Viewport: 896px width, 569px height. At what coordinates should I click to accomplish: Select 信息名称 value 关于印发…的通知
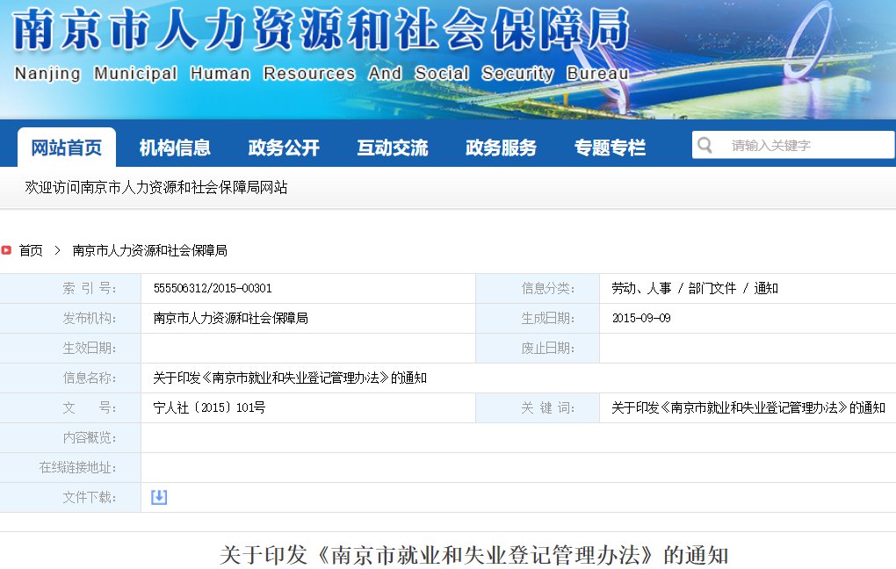[290, 378]
